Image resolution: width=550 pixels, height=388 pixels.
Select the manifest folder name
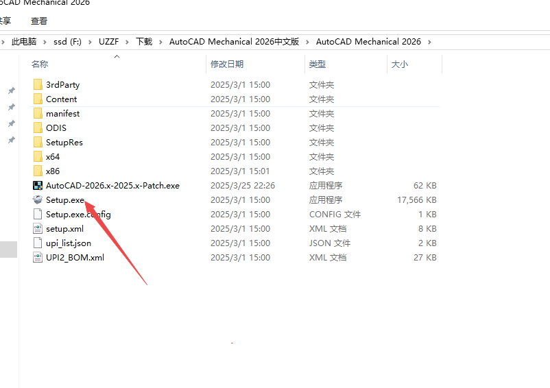coord(62,114)
